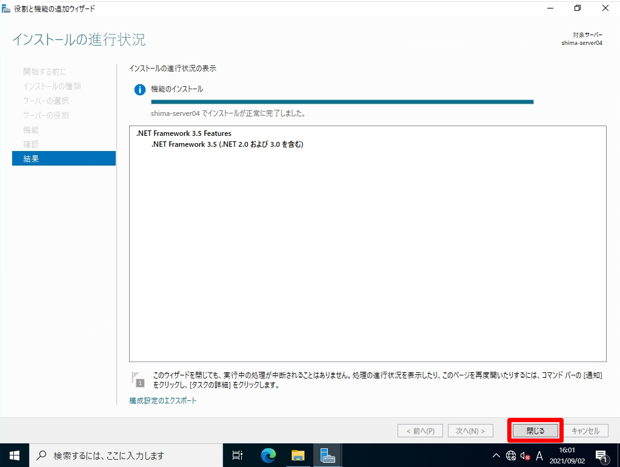This screenshot has height=467, width=620.
Task: Select the インストールの種類 step
Action: click(x=52, y=86)
